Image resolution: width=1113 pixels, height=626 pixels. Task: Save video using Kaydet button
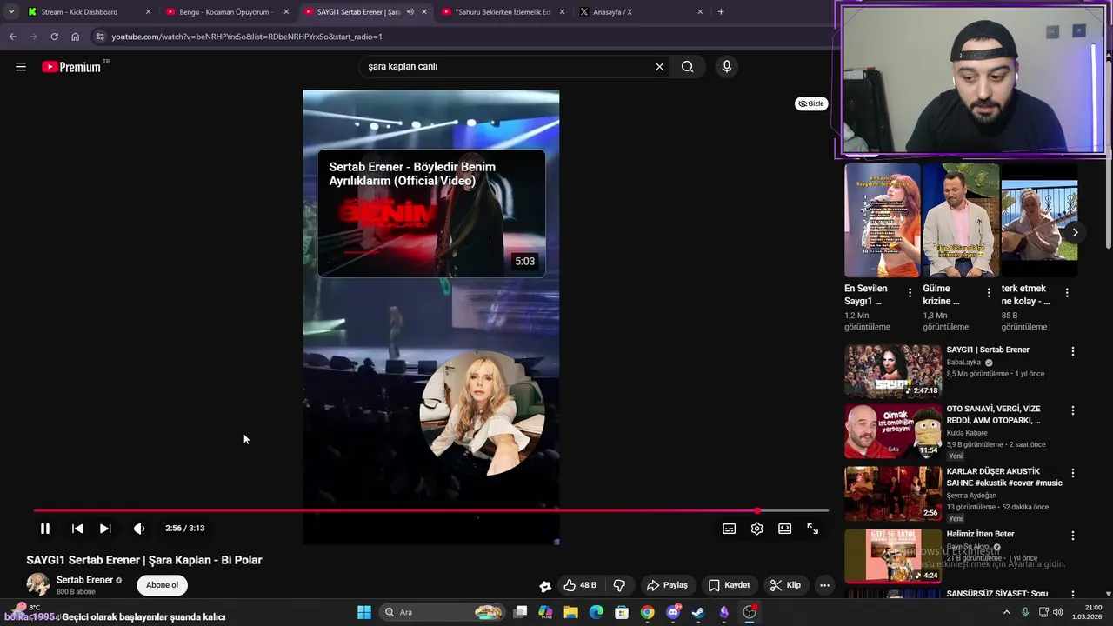click(729, 585)
